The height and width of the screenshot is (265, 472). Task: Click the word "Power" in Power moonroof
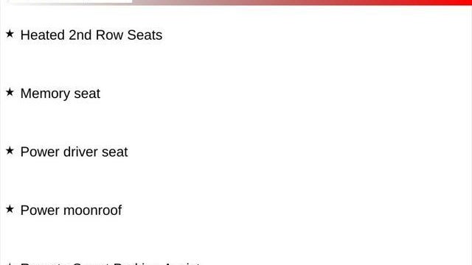pyautogui.click(x=40, y=211)
